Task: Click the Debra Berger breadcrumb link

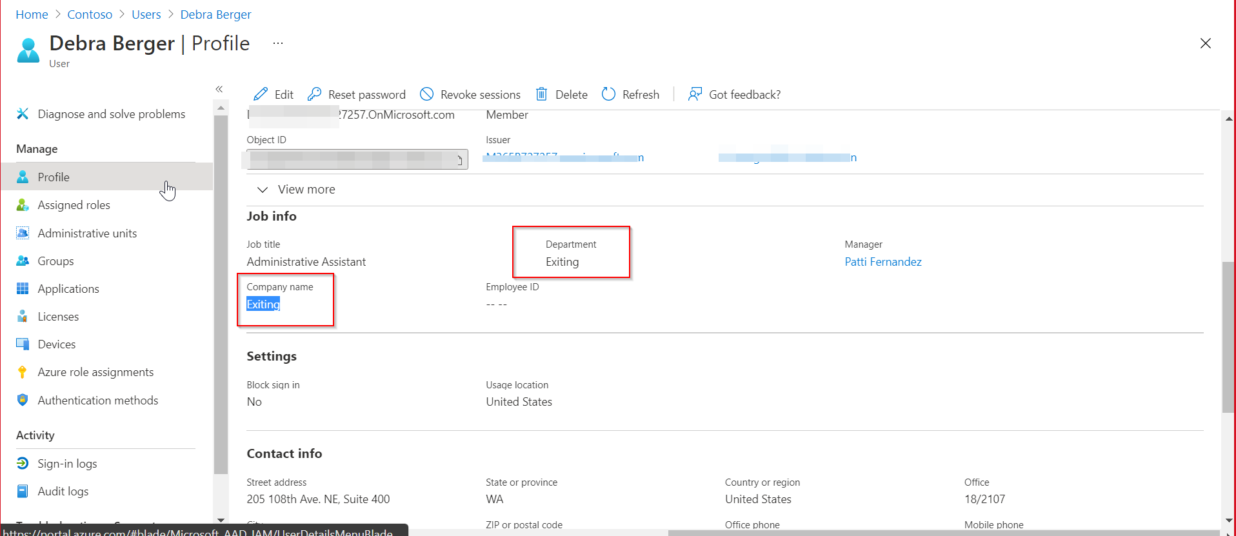Action: 215,14
